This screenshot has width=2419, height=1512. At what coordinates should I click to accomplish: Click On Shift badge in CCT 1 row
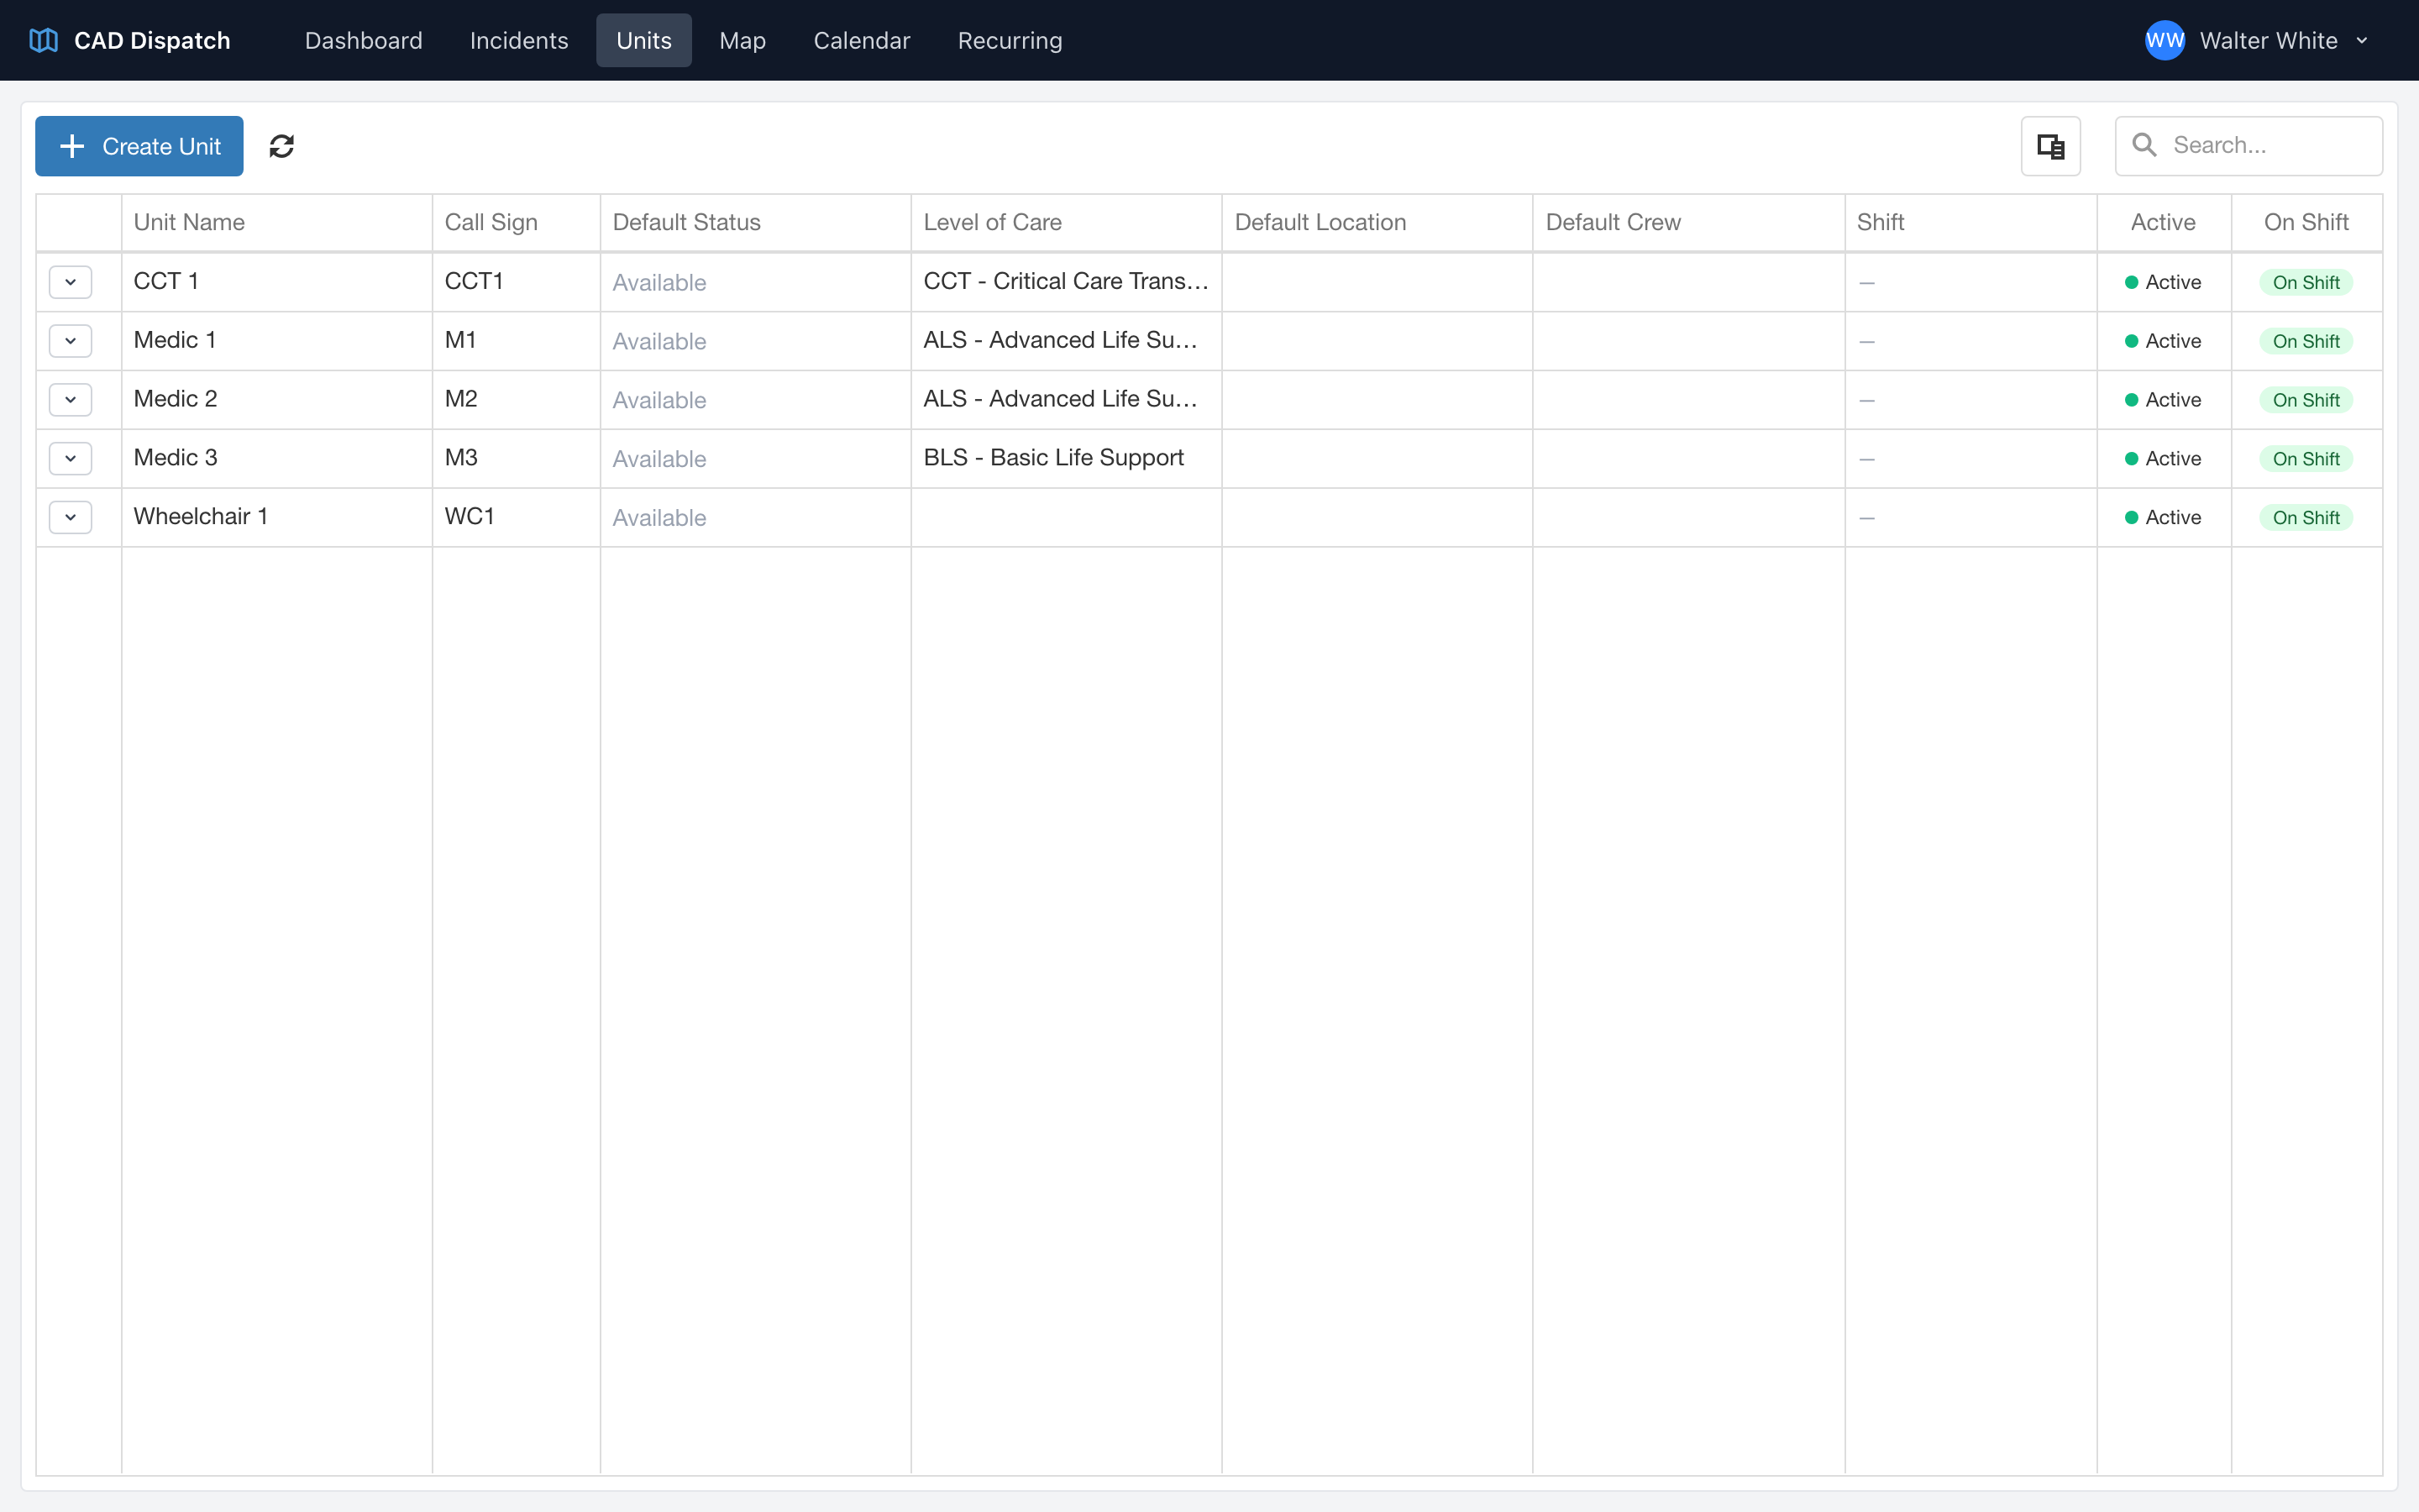[2306, 283]
